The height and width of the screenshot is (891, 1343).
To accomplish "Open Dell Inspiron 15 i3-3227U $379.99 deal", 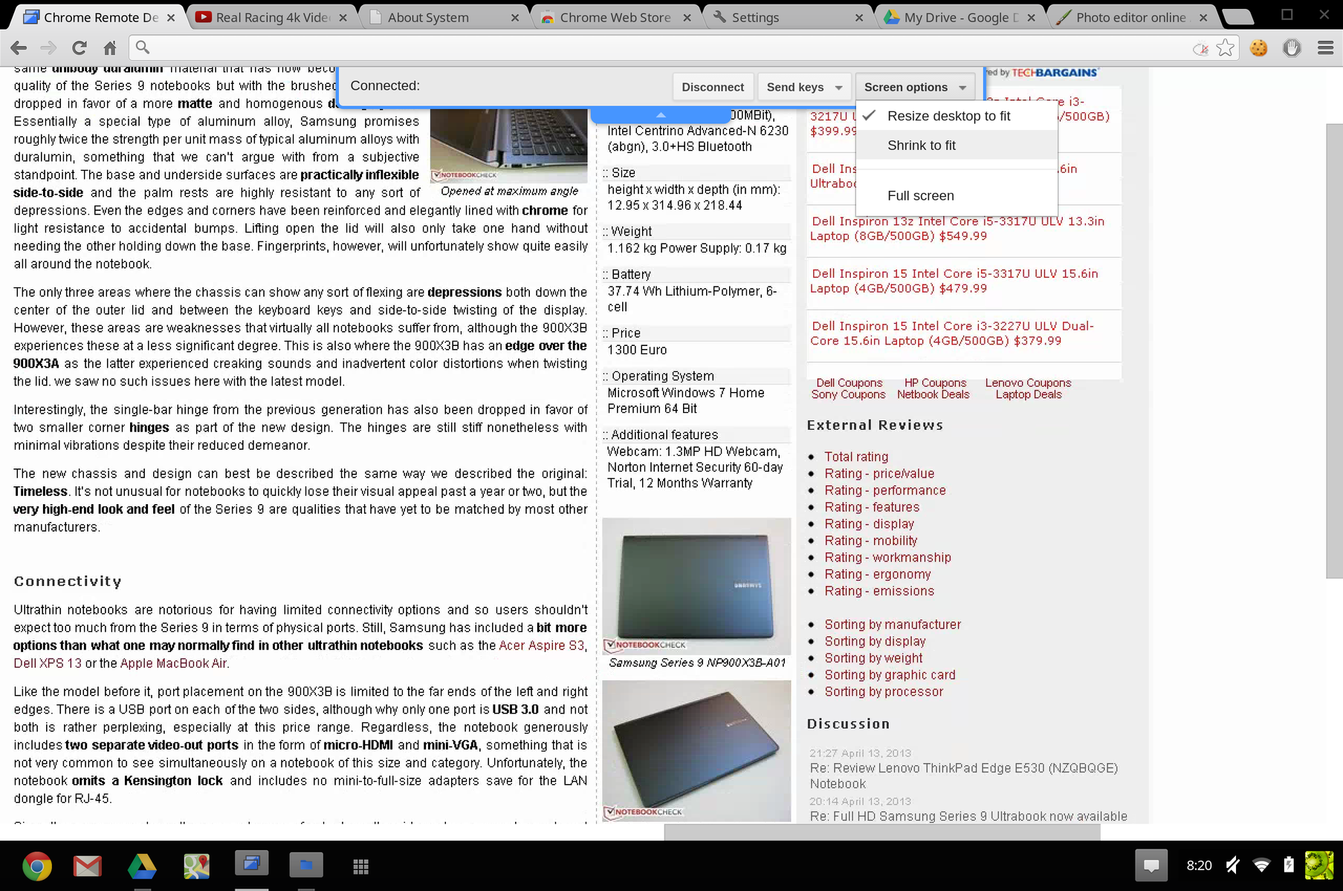I will click(952, 333).
